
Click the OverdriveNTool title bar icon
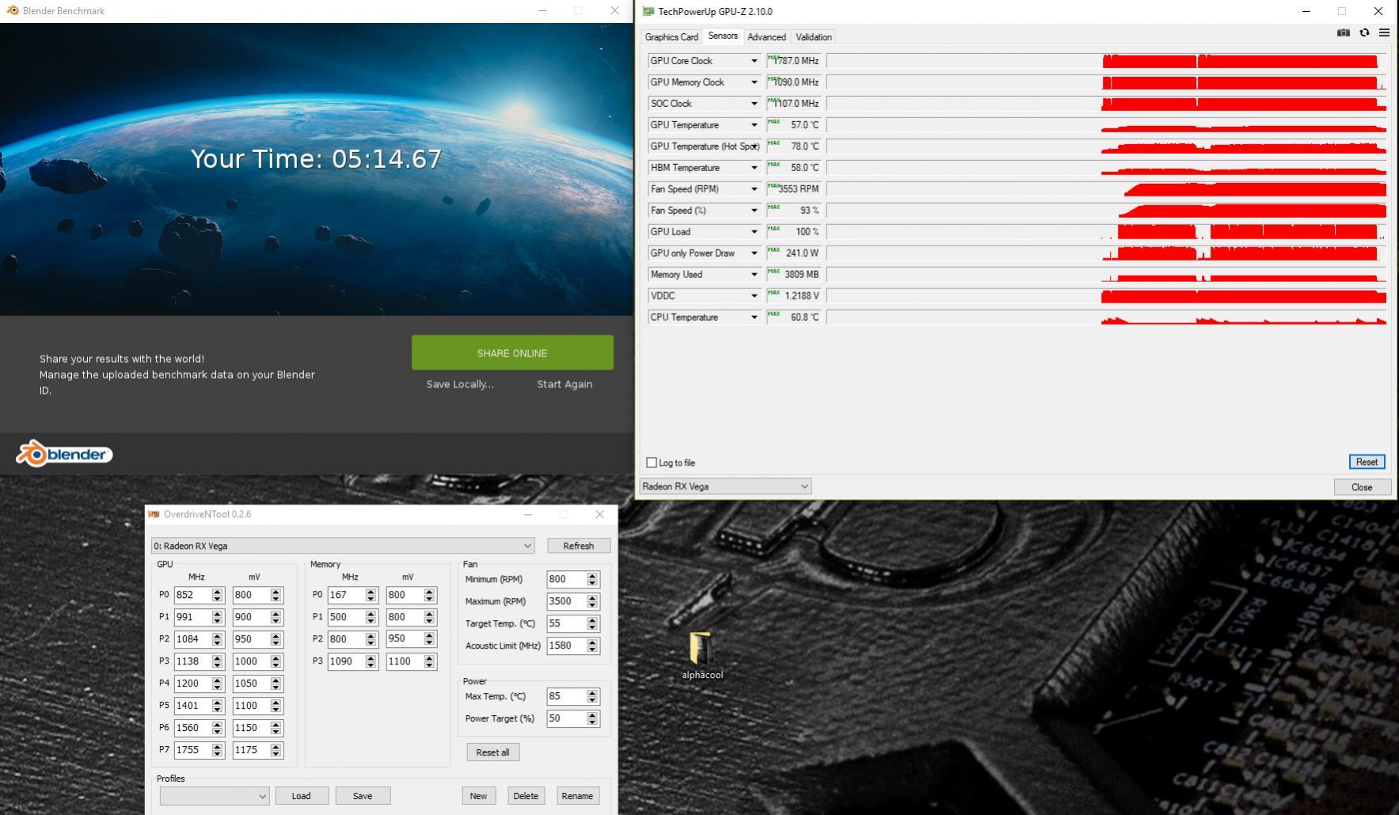(154, 514)
